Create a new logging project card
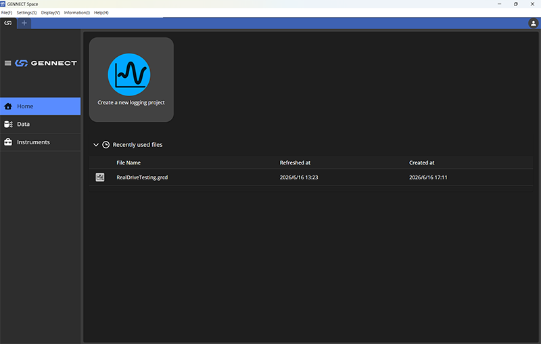 tap(131, 80)
